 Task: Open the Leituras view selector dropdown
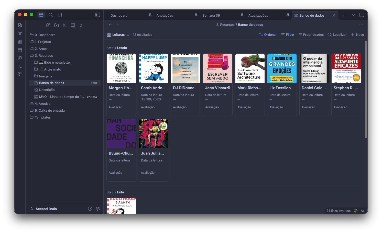click(118, 35)
